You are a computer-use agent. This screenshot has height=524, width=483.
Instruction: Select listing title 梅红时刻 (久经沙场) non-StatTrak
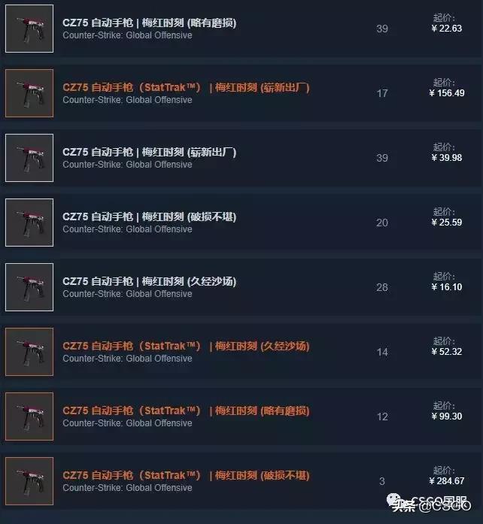(x=150, y=281)
